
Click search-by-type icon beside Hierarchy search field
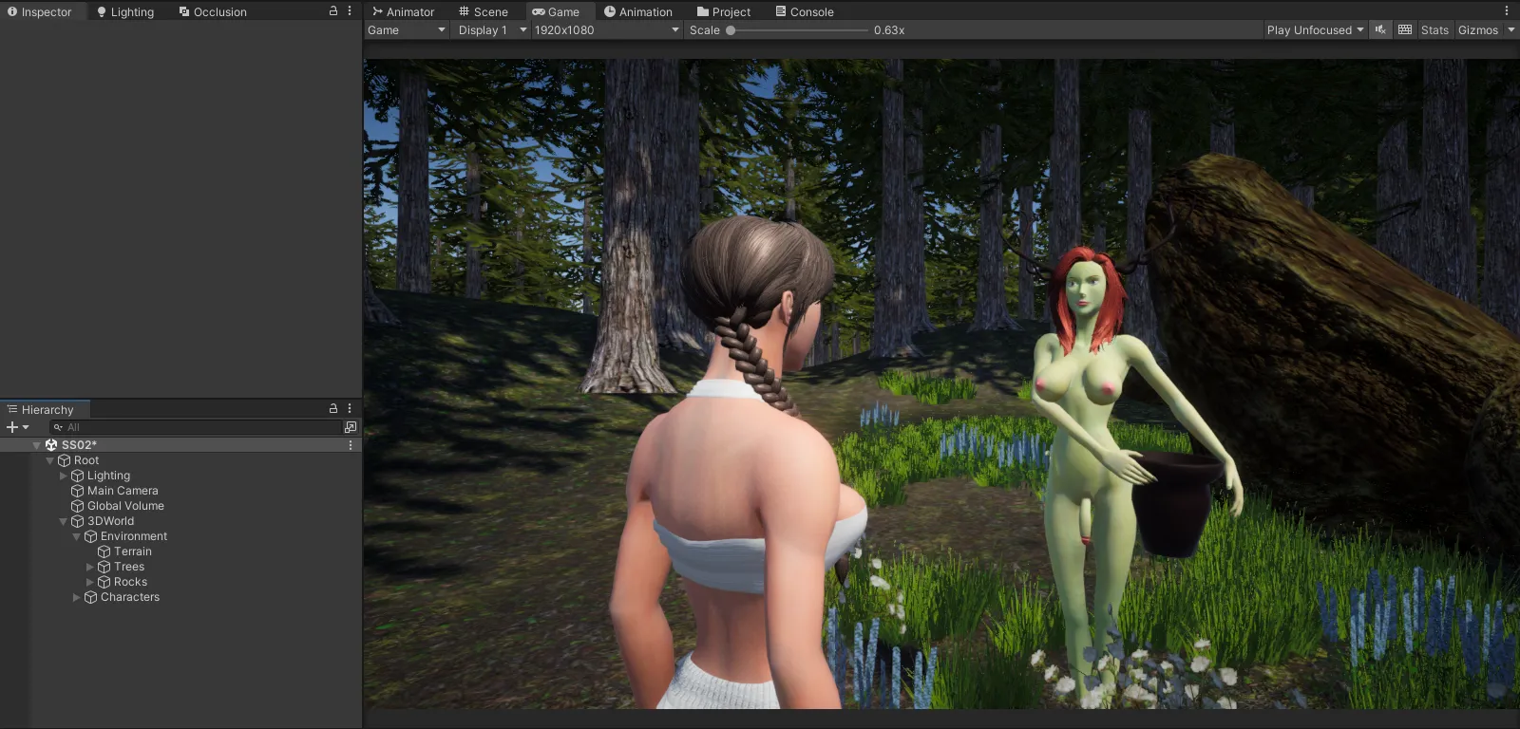point(351,427)
